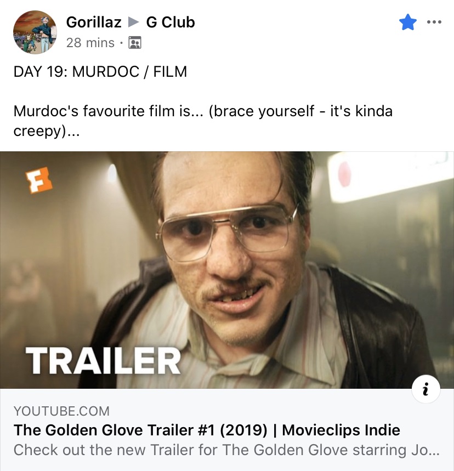The width and height of the screenshot is (454, 471).
Task: Click the group audience privacy icon
Action: coord(134,43)
